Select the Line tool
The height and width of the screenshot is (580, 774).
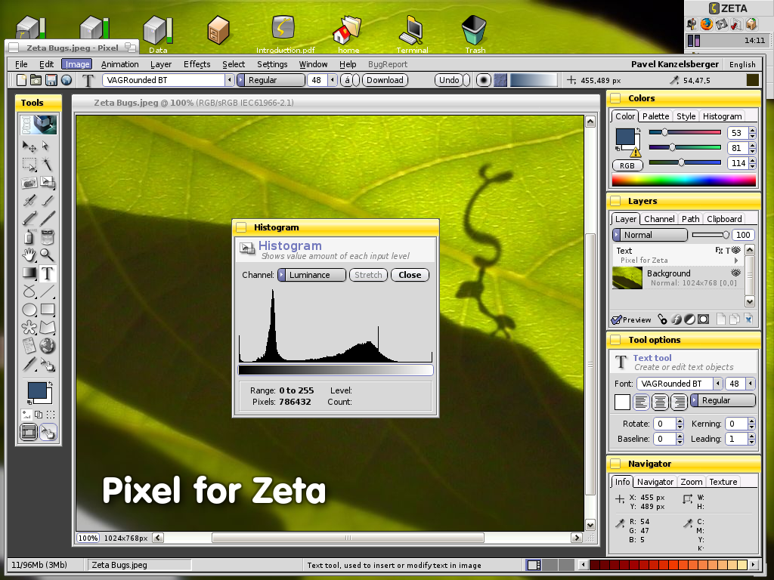click(48, 292)
